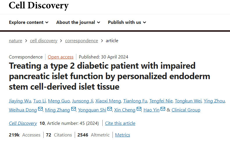Navigate to correspondence breadcrumb
Image resolution: width=230 pixels, height=142 pixels.
click(81, 40)
